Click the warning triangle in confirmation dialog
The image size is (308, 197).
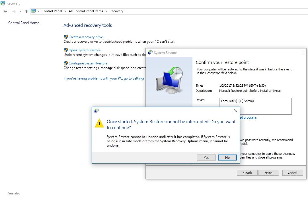(99, 123)
